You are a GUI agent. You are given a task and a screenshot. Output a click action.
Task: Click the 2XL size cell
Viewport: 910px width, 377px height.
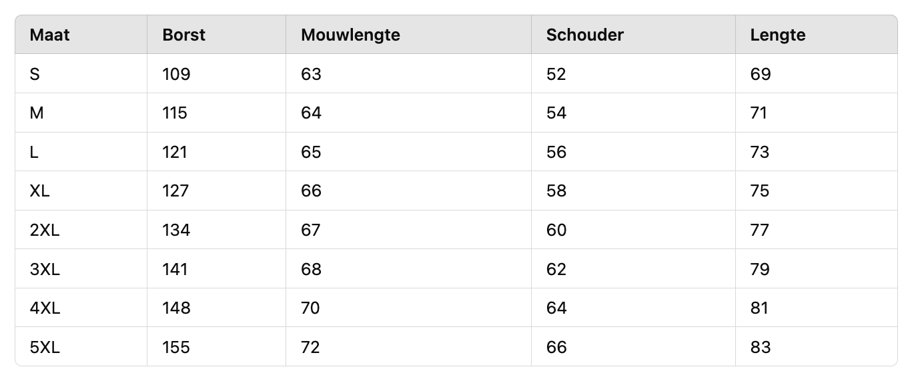click(45, 230)
